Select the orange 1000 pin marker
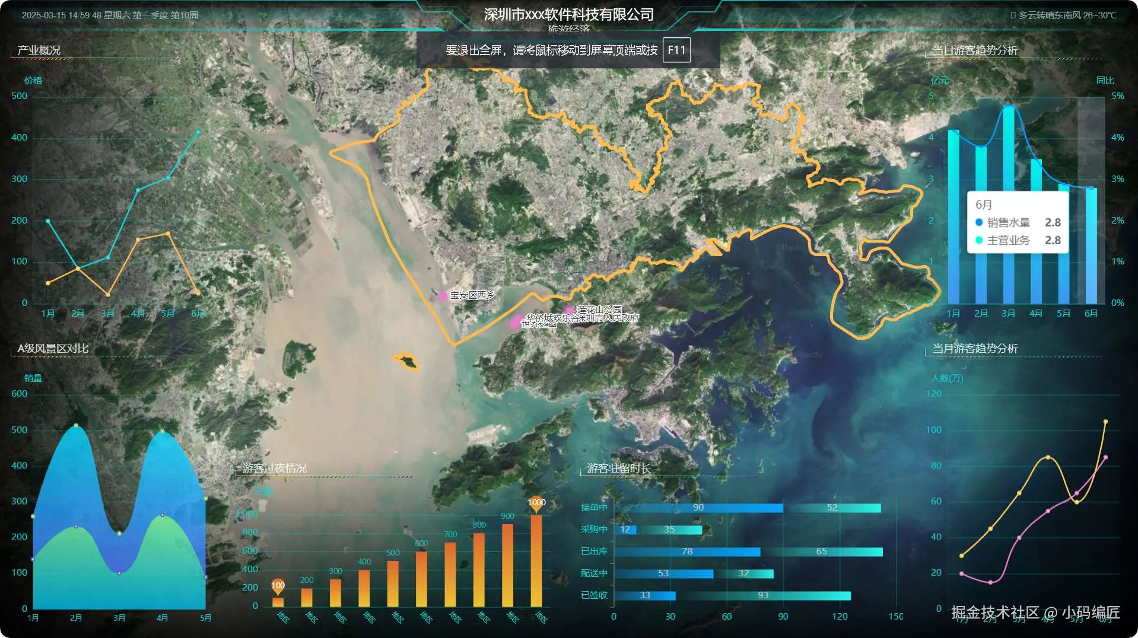 pyautogui.click(x=536, y=503)
